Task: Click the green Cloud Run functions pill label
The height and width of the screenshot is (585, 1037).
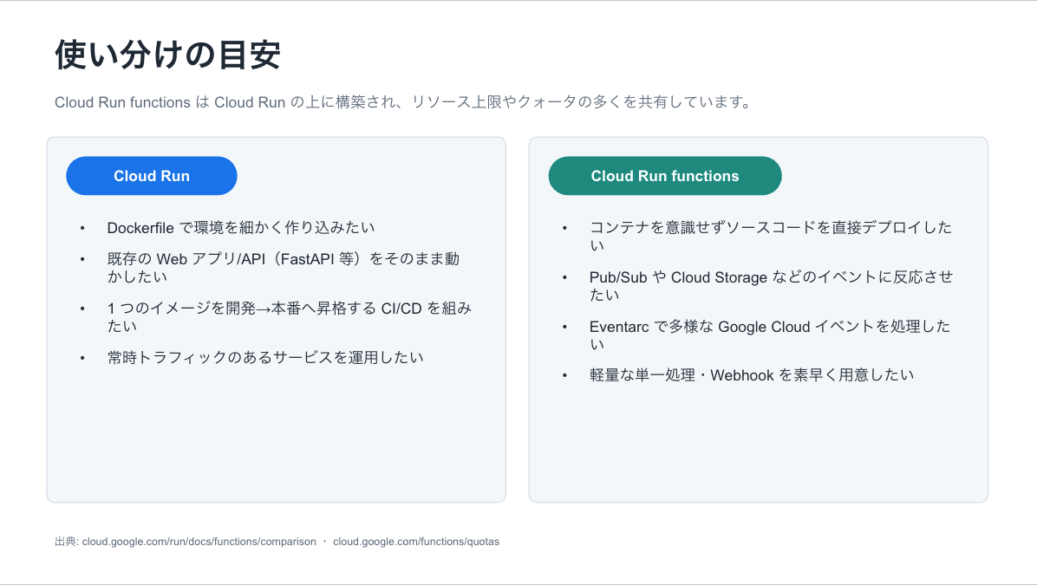Action: tap(665, 176)
